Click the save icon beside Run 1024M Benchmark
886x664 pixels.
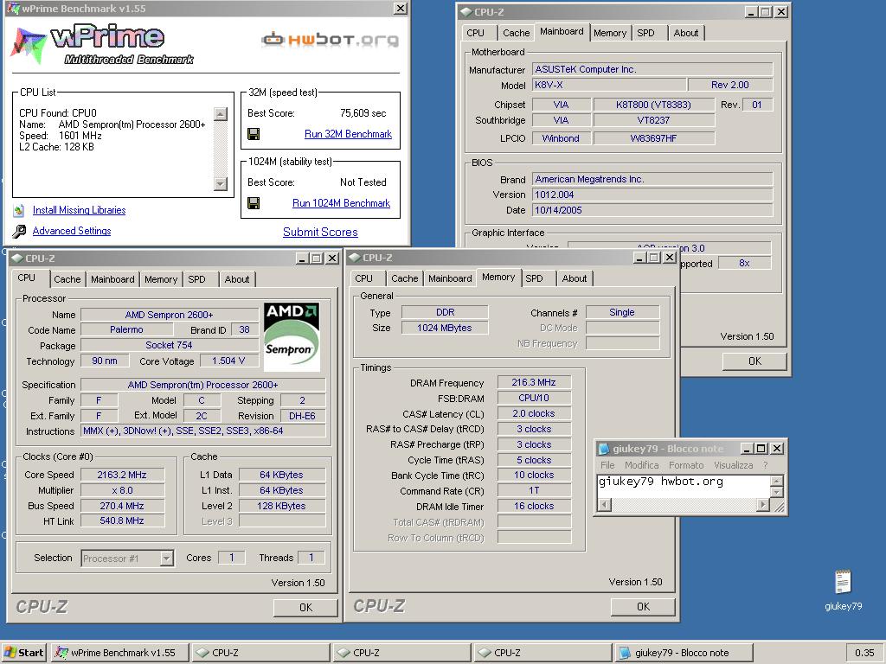[x=254, y=203]
